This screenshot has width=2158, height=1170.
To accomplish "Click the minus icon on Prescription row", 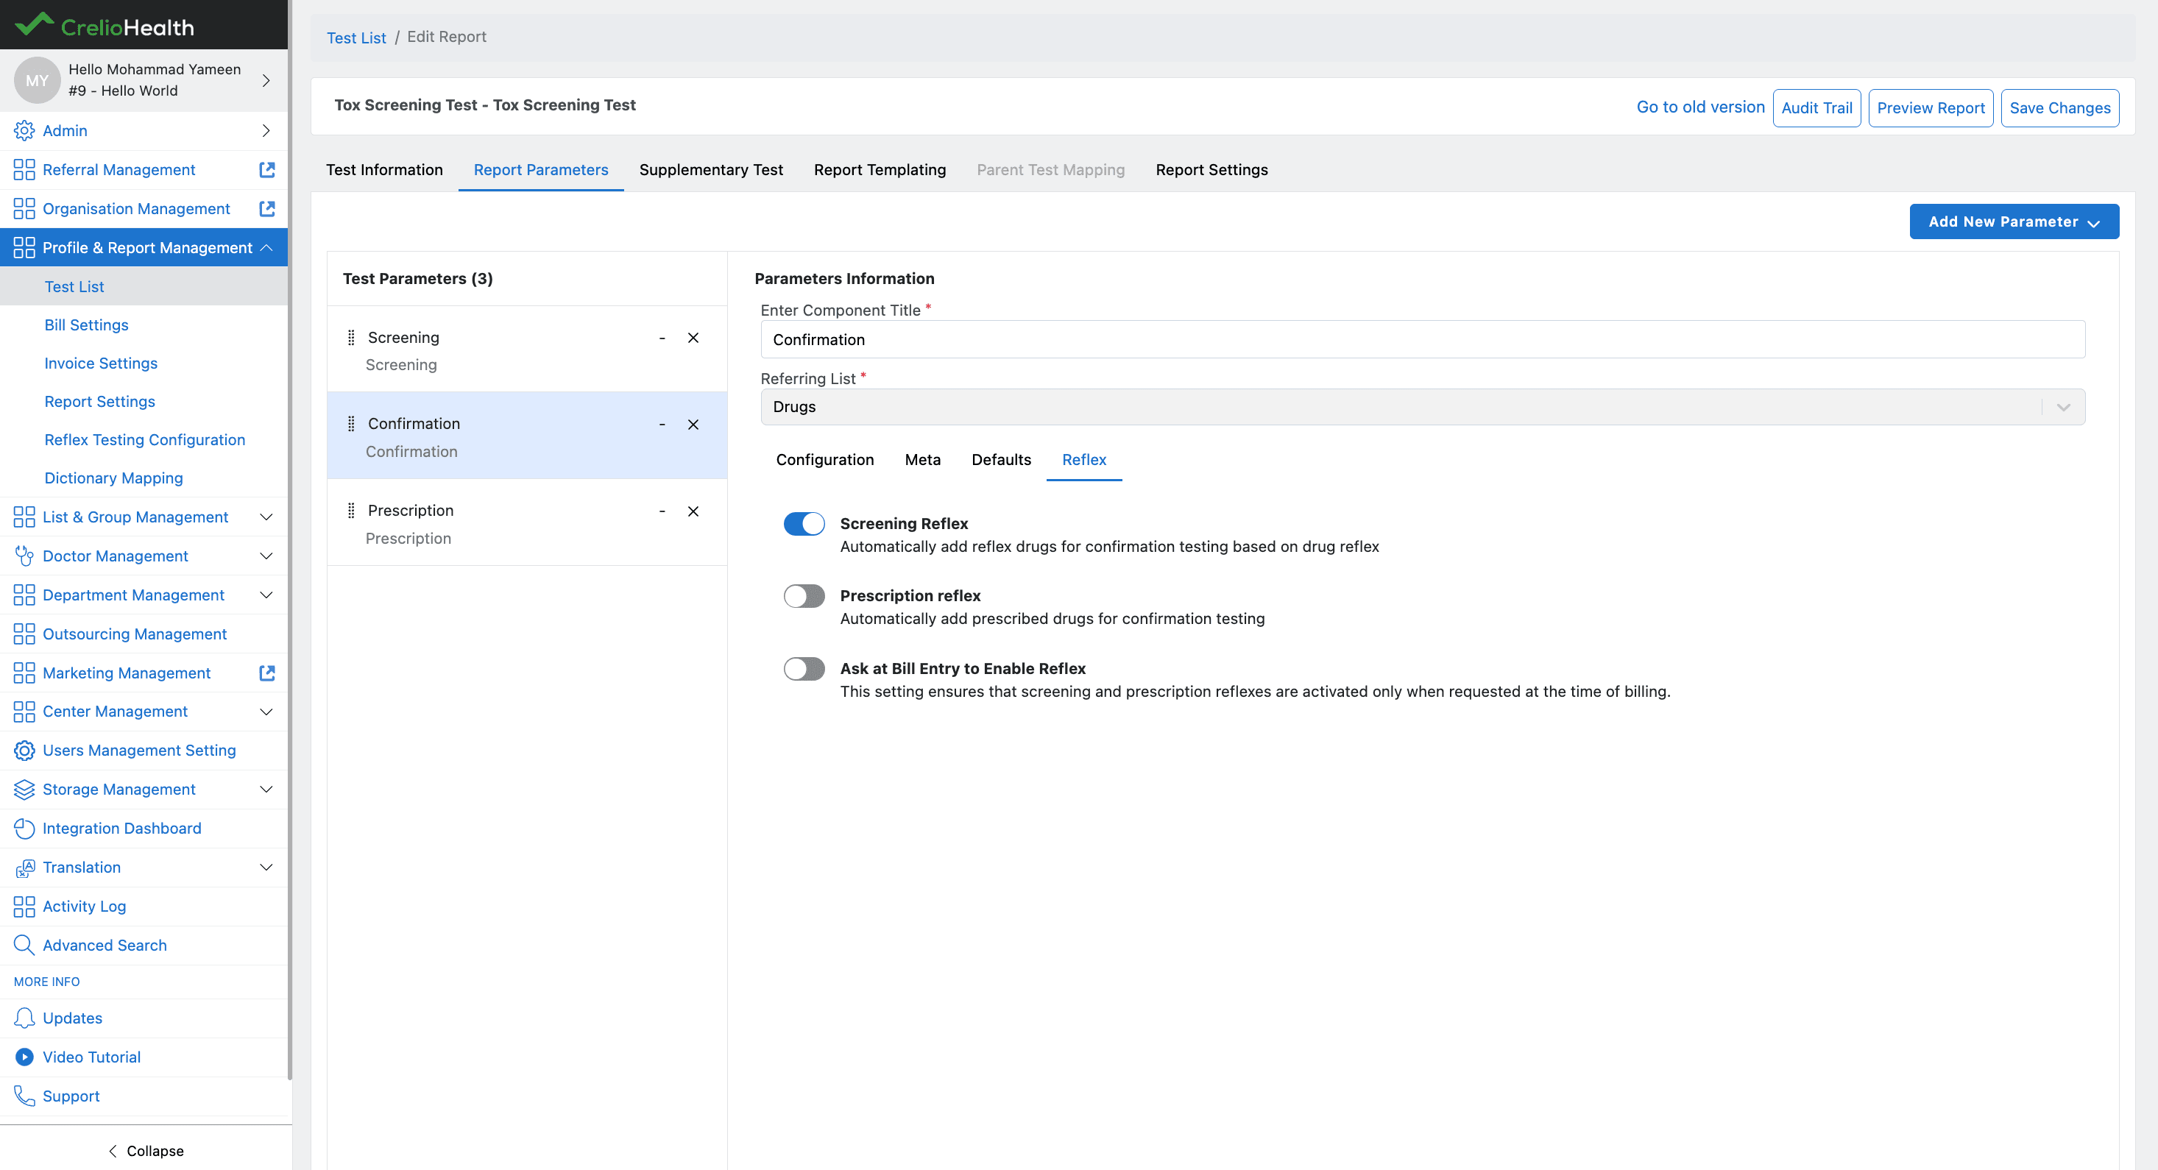I will pos(662,511).
